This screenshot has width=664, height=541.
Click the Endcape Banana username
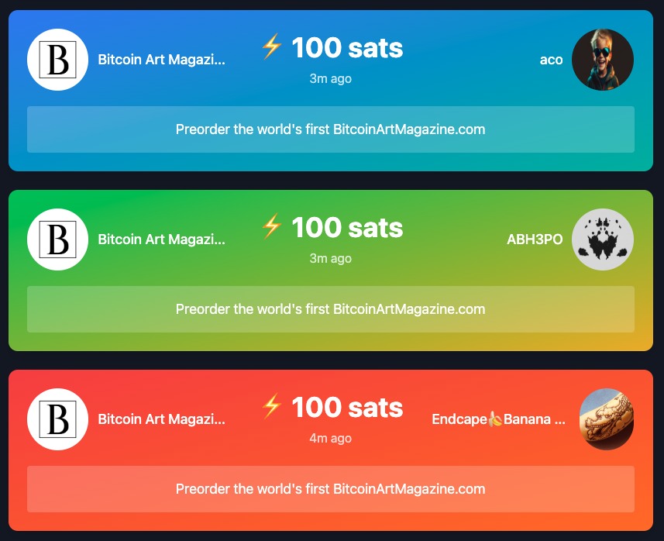tap(498, 419)
